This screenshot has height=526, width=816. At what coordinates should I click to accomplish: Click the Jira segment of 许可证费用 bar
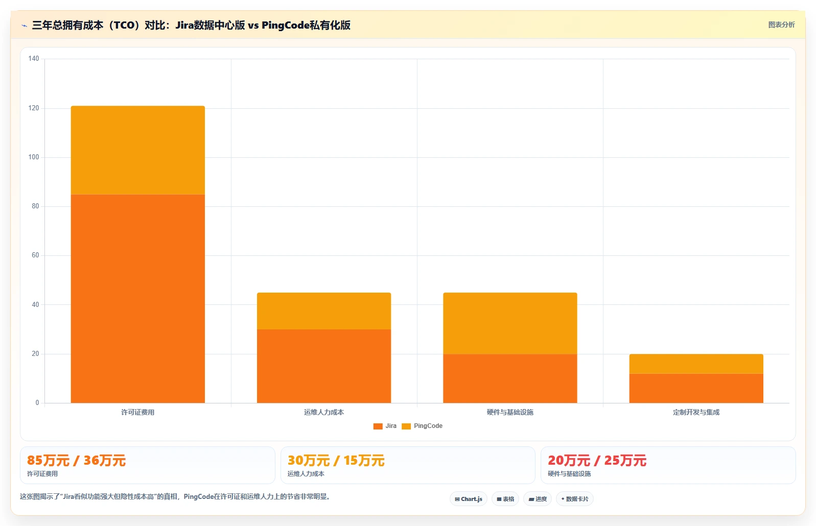click(x=138, y=299)
